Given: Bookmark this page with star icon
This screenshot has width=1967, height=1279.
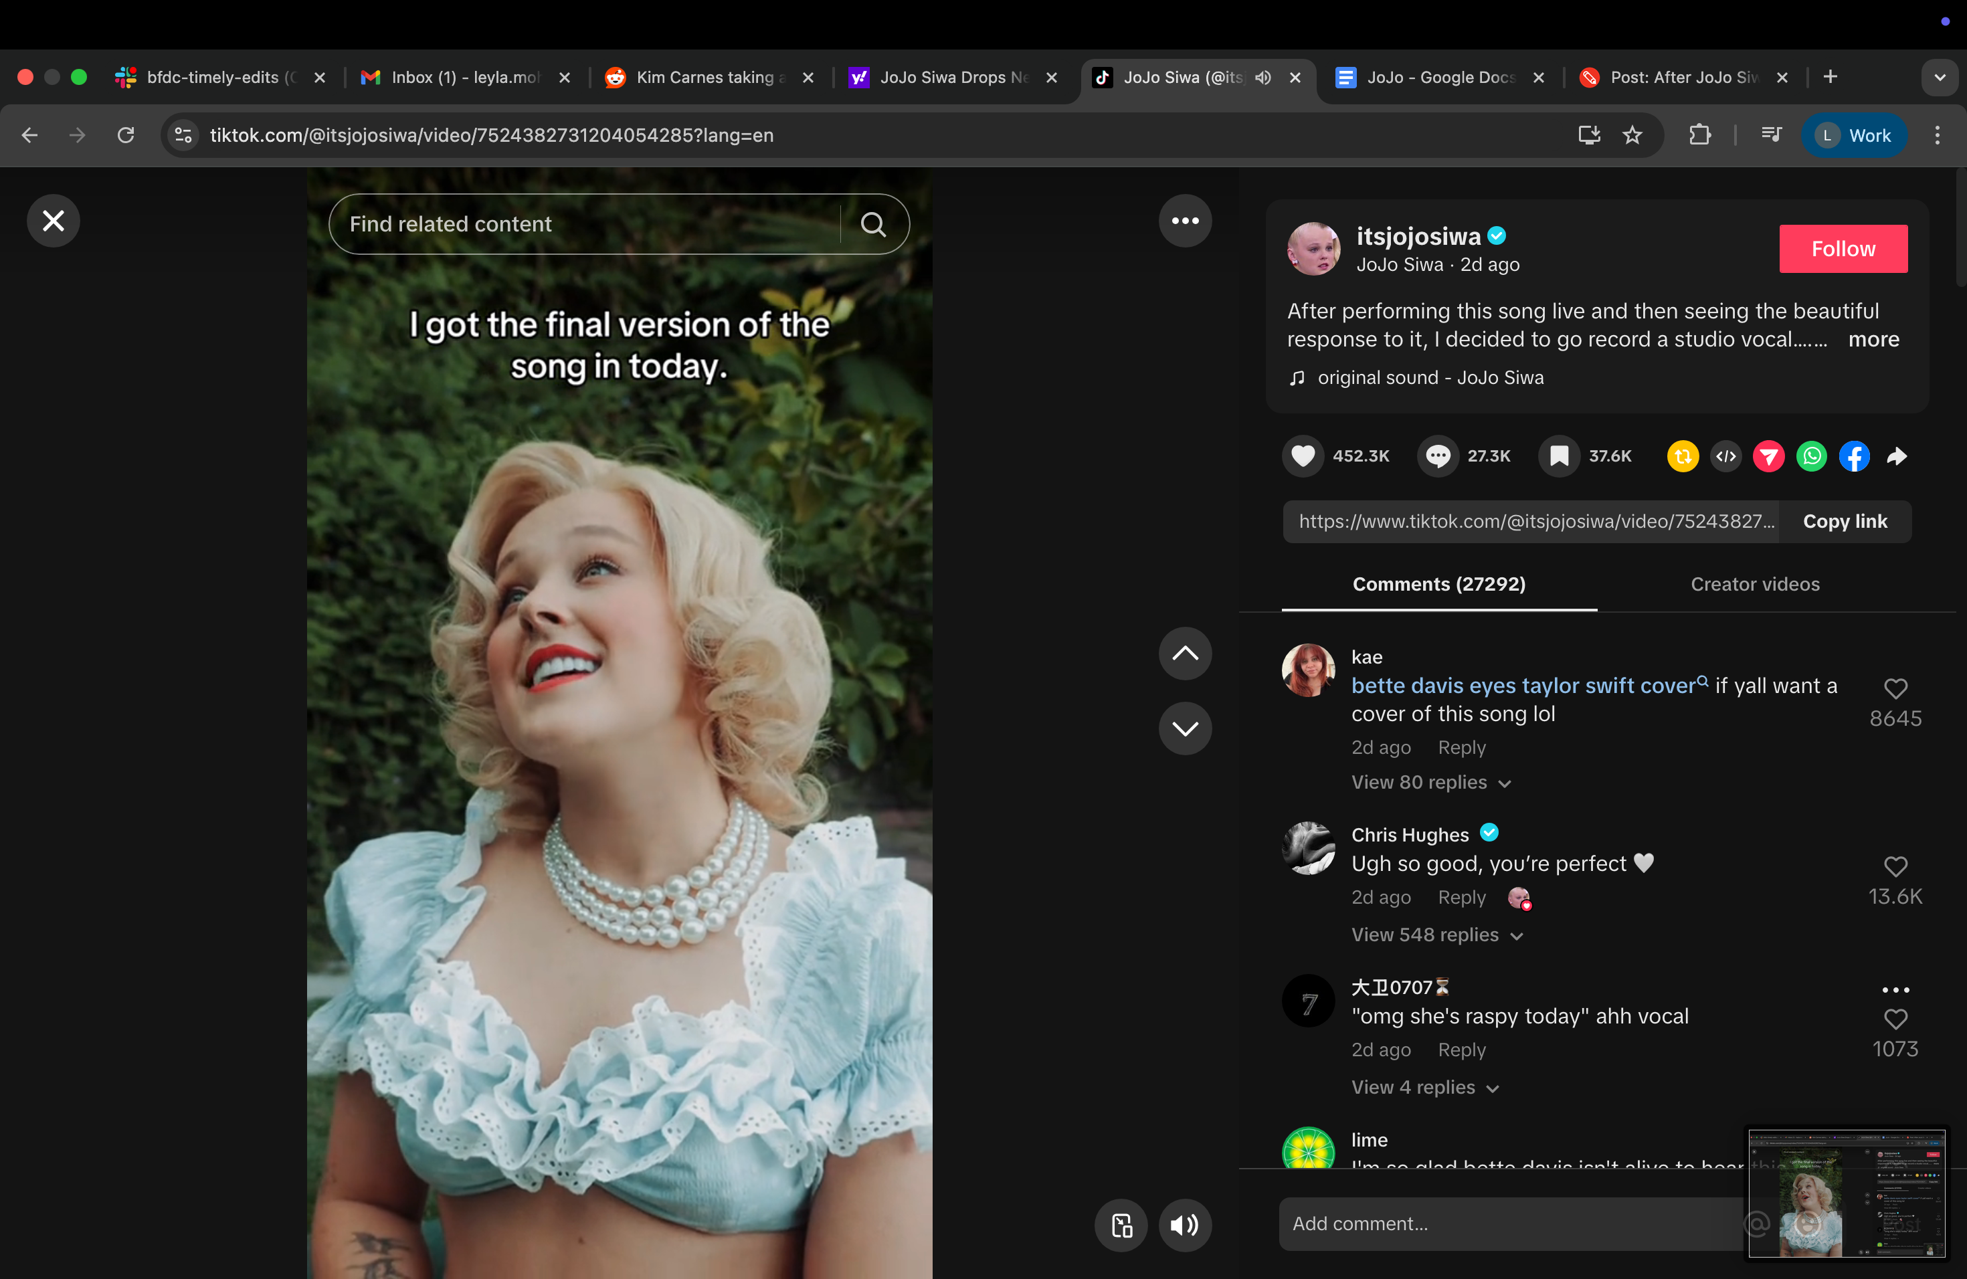Looking at the screenshot, I should (1632, 134).
